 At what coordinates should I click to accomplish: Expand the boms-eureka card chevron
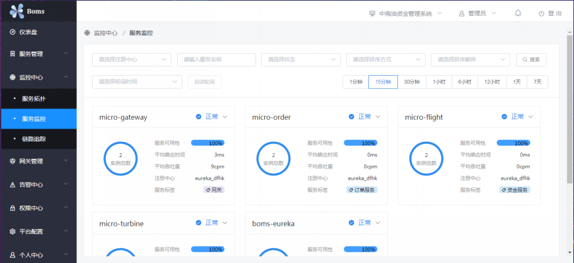point(378,223)
